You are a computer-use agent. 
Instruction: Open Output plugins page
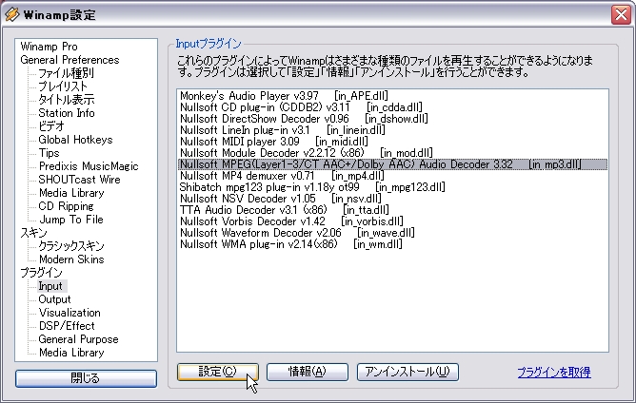pyautogui.click(x=55, y=299)
